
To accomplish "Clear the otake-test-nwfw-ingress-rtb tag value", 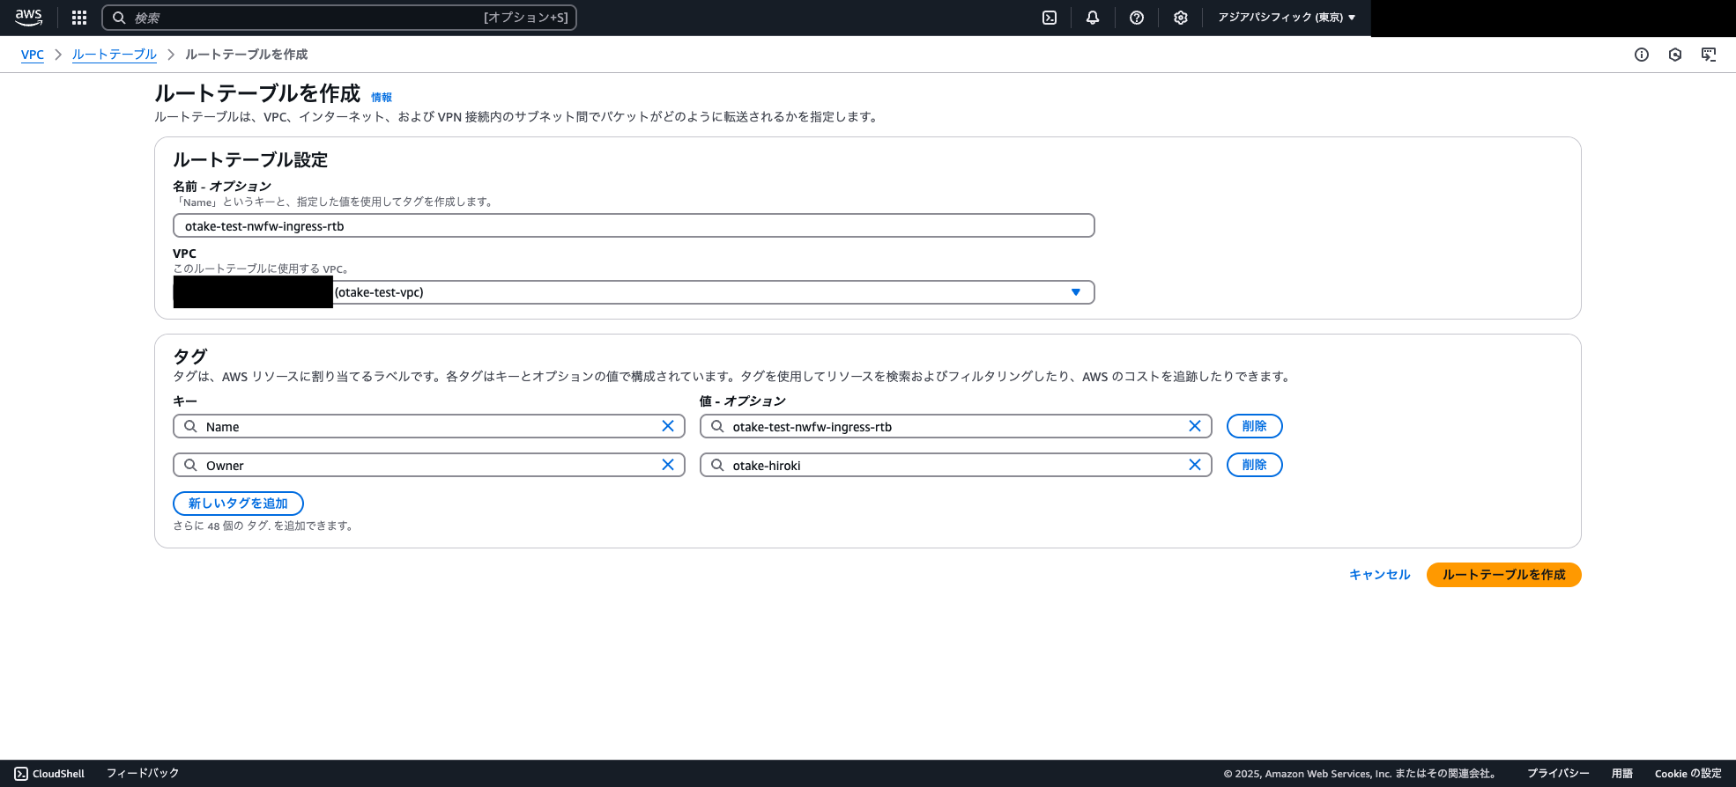I will [1195, 426].
